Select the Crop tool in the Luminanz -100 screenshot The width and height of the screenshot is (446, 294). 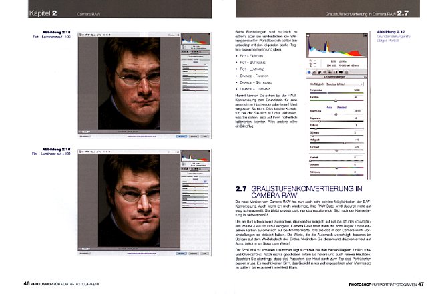[92, 35]
